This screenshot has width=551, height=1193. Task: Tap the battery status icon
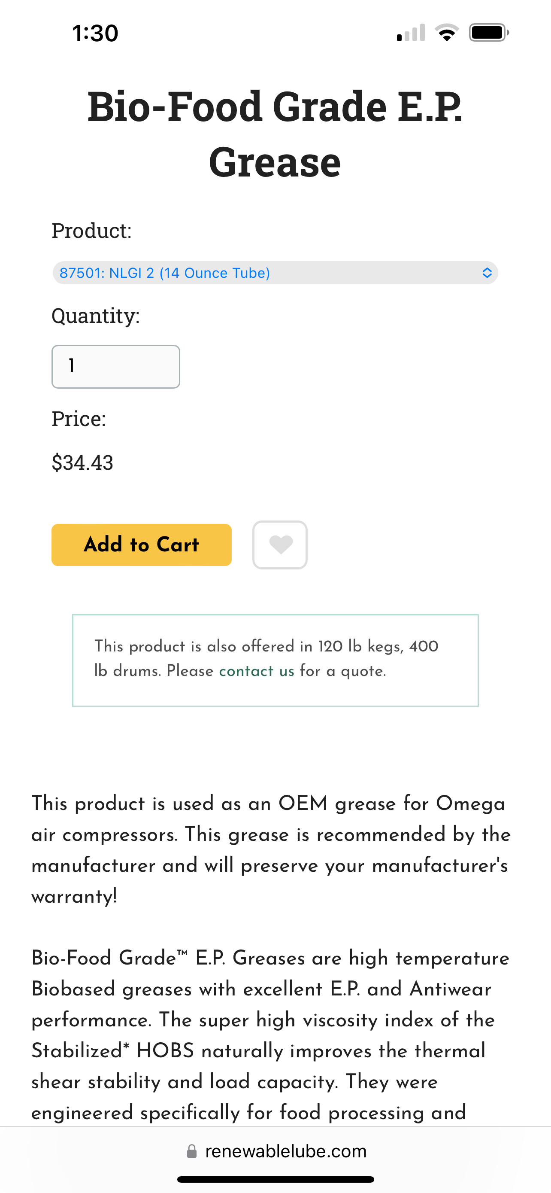[x=489, y=33]
